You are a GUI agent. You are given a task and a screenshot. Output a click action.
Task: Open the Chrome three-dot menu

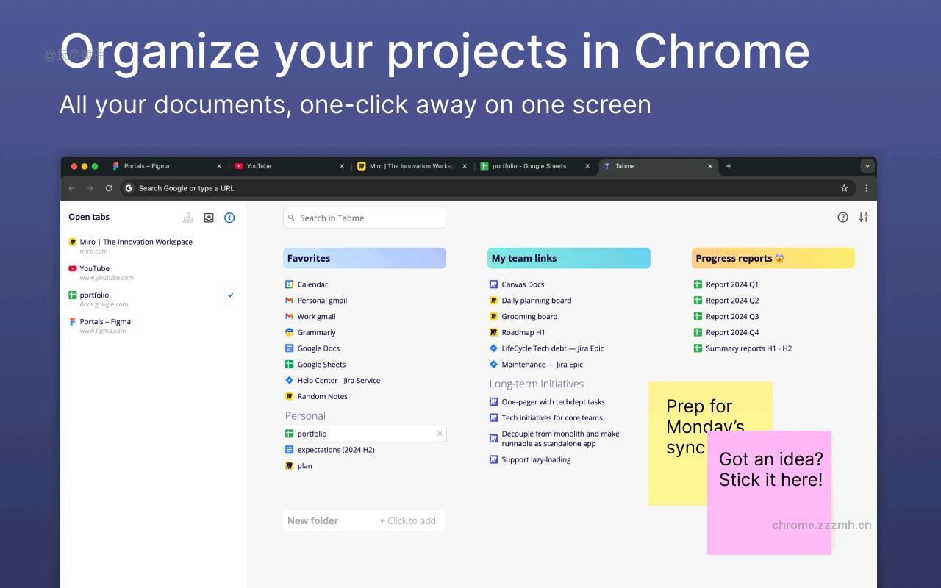pos(866,188)
